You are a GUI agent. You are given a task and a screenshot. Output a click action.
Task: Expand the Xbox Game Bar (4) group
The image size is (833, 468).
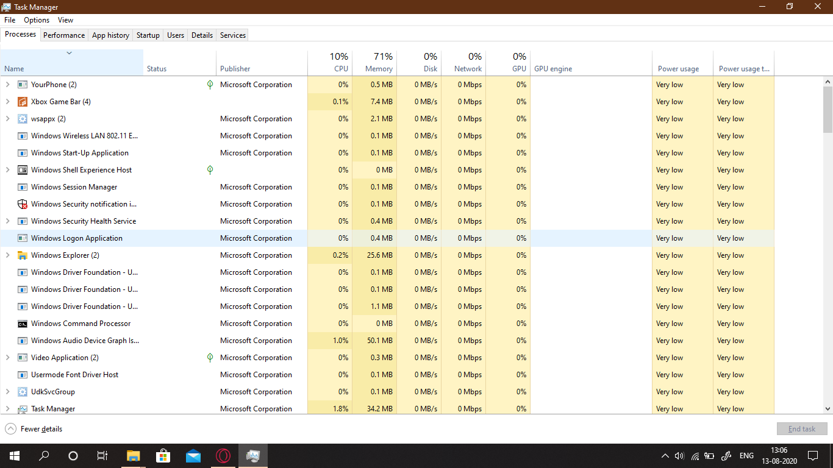click(x=7, y=102)
